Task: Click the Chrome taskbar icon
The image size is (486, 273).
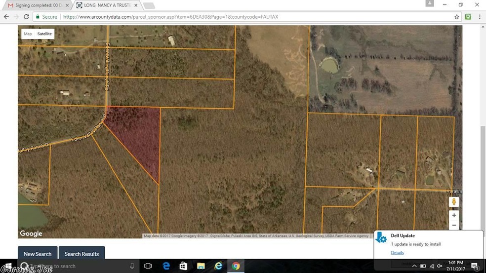Action: 236,266
